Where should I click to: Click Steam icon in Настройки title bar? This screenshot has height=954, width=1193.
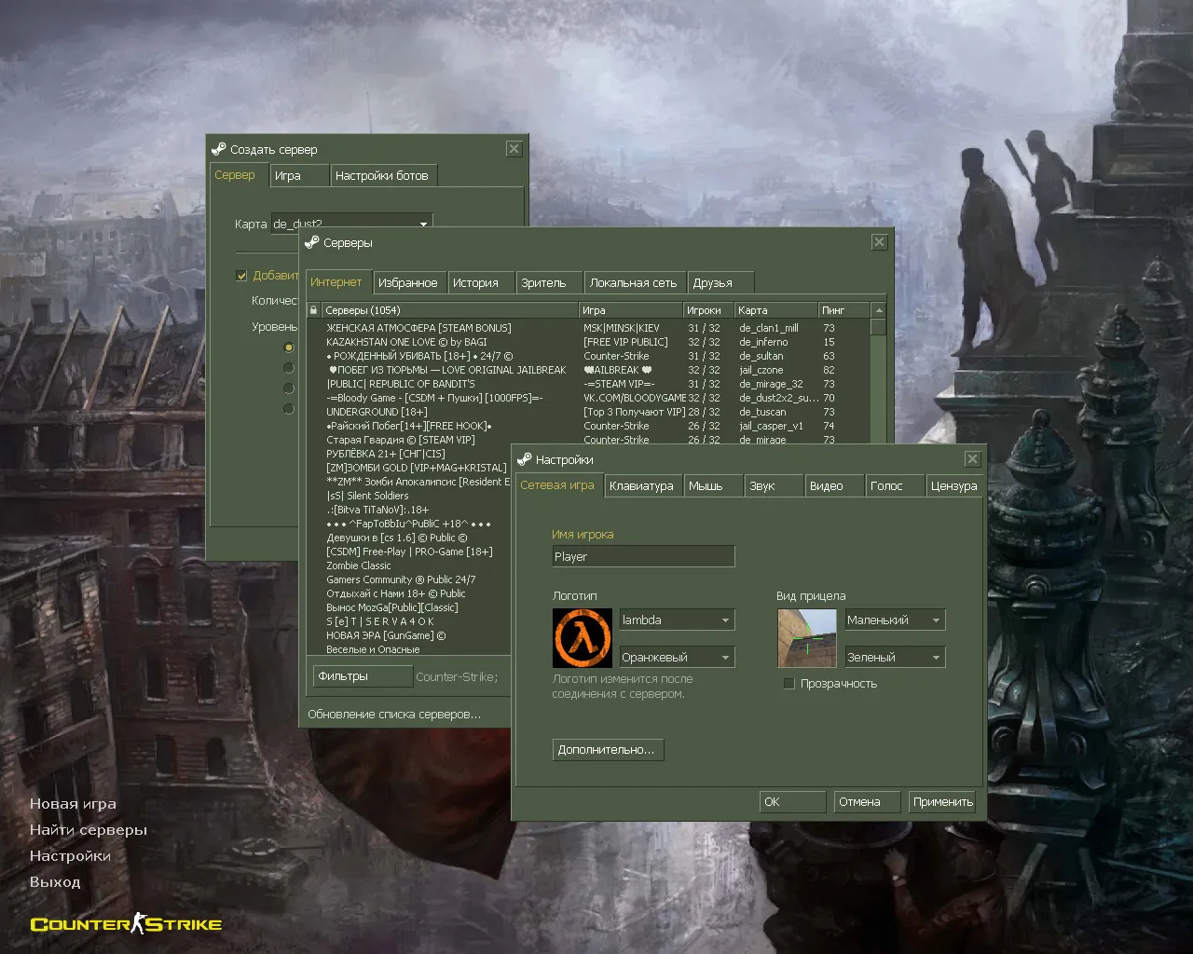(525, 459)
